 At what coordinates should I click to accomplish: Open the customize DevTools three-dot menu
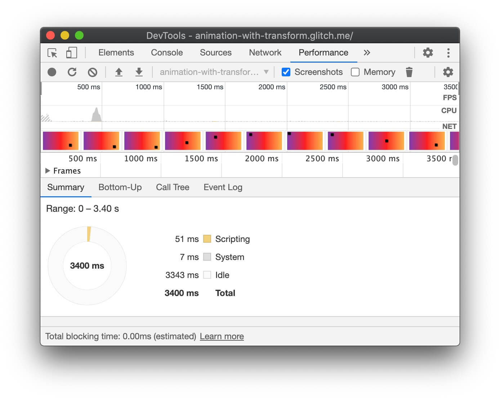(448, 53)
